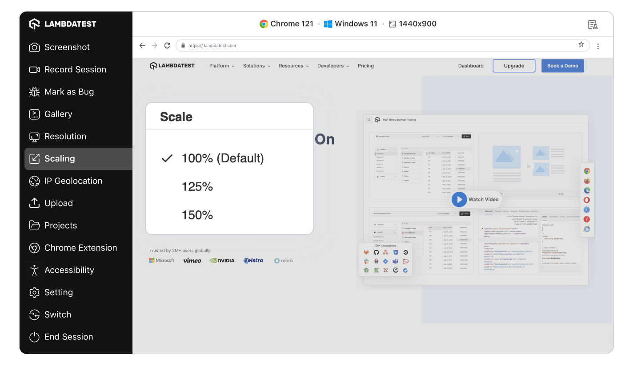Set the scale to 150%
Screen dimensions: 633x370
197,215
